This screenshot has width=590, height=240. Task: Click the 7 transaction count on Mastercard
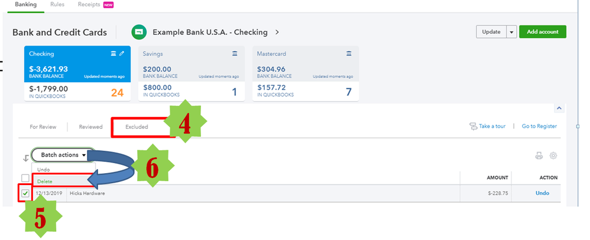click(348, 92)
